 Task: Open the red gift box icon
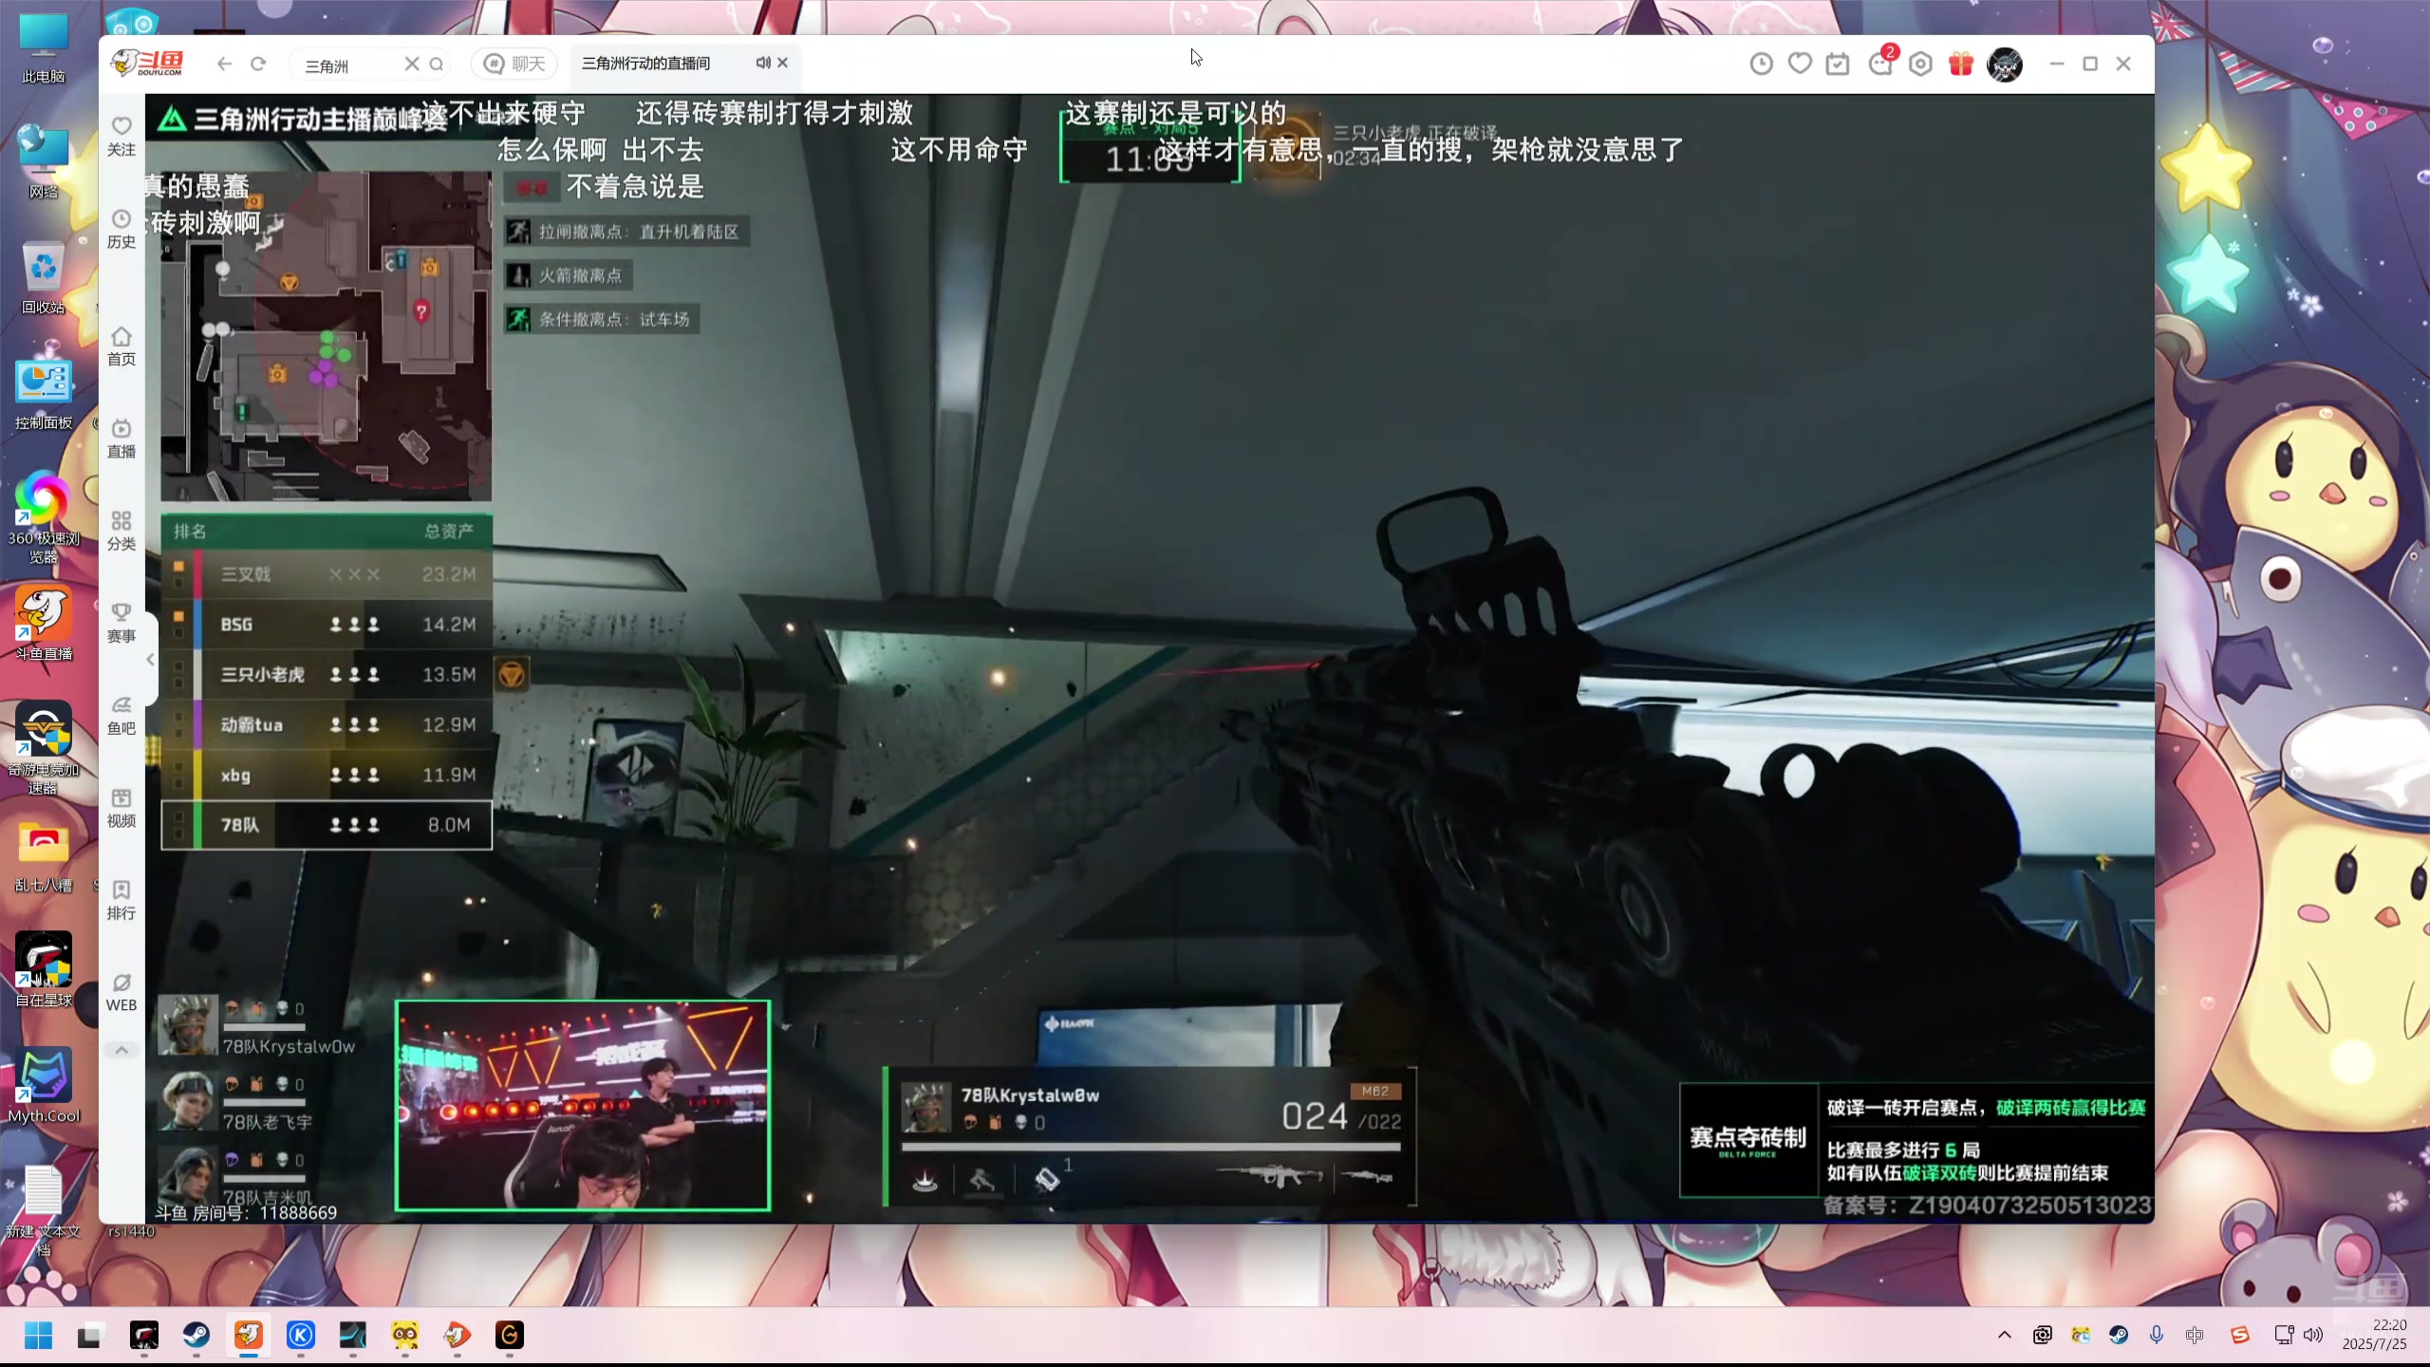coord(1961,64)
